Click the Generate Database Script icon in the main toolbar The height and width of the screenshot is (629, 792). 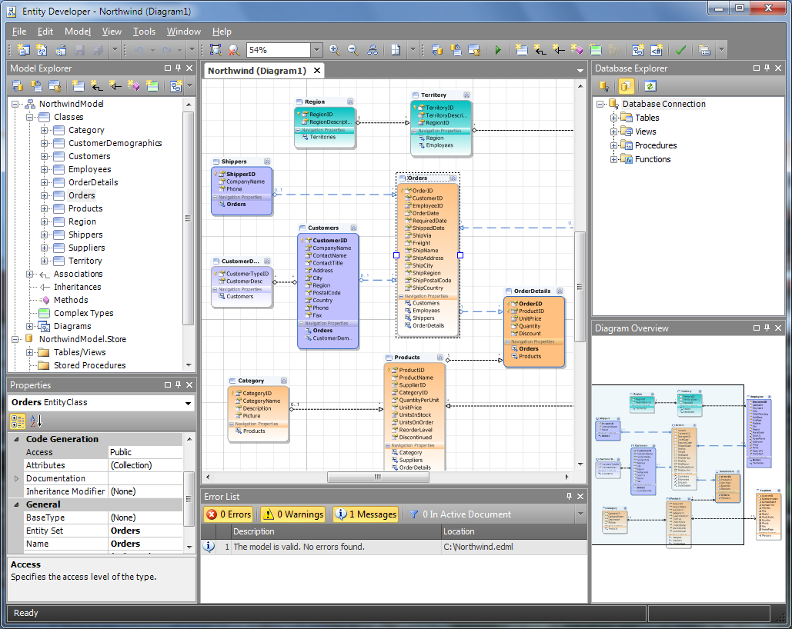click(x=474, y=50)
